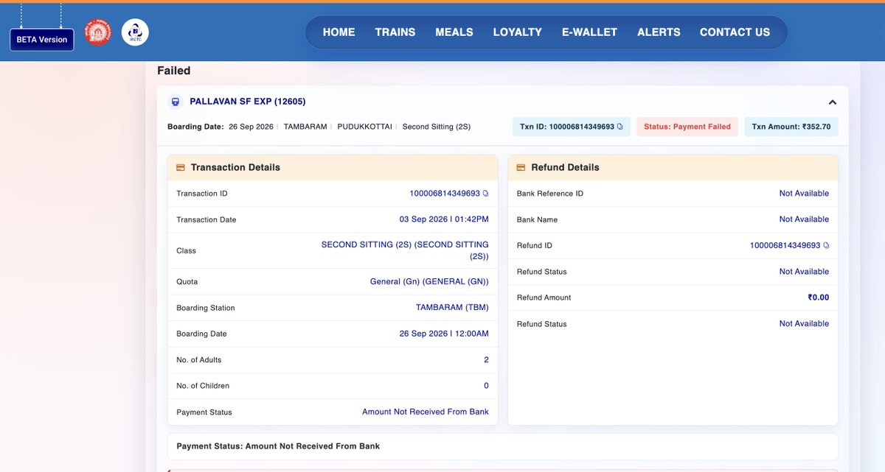The image size is (885, 472).
Task: Click the Txn Amount ₹352.70 badge
Action: (x=791, y=127)
